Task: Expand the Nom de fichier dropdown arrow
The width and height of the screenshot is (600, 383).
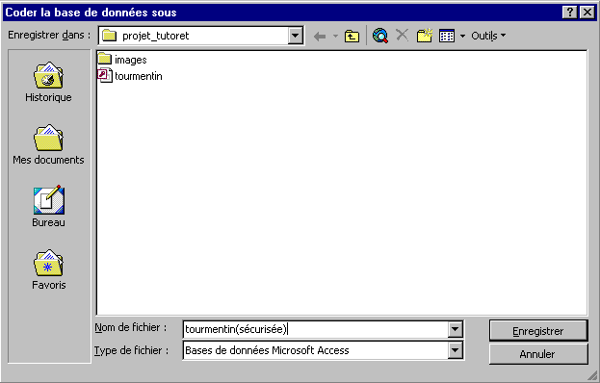Action: 455,329
